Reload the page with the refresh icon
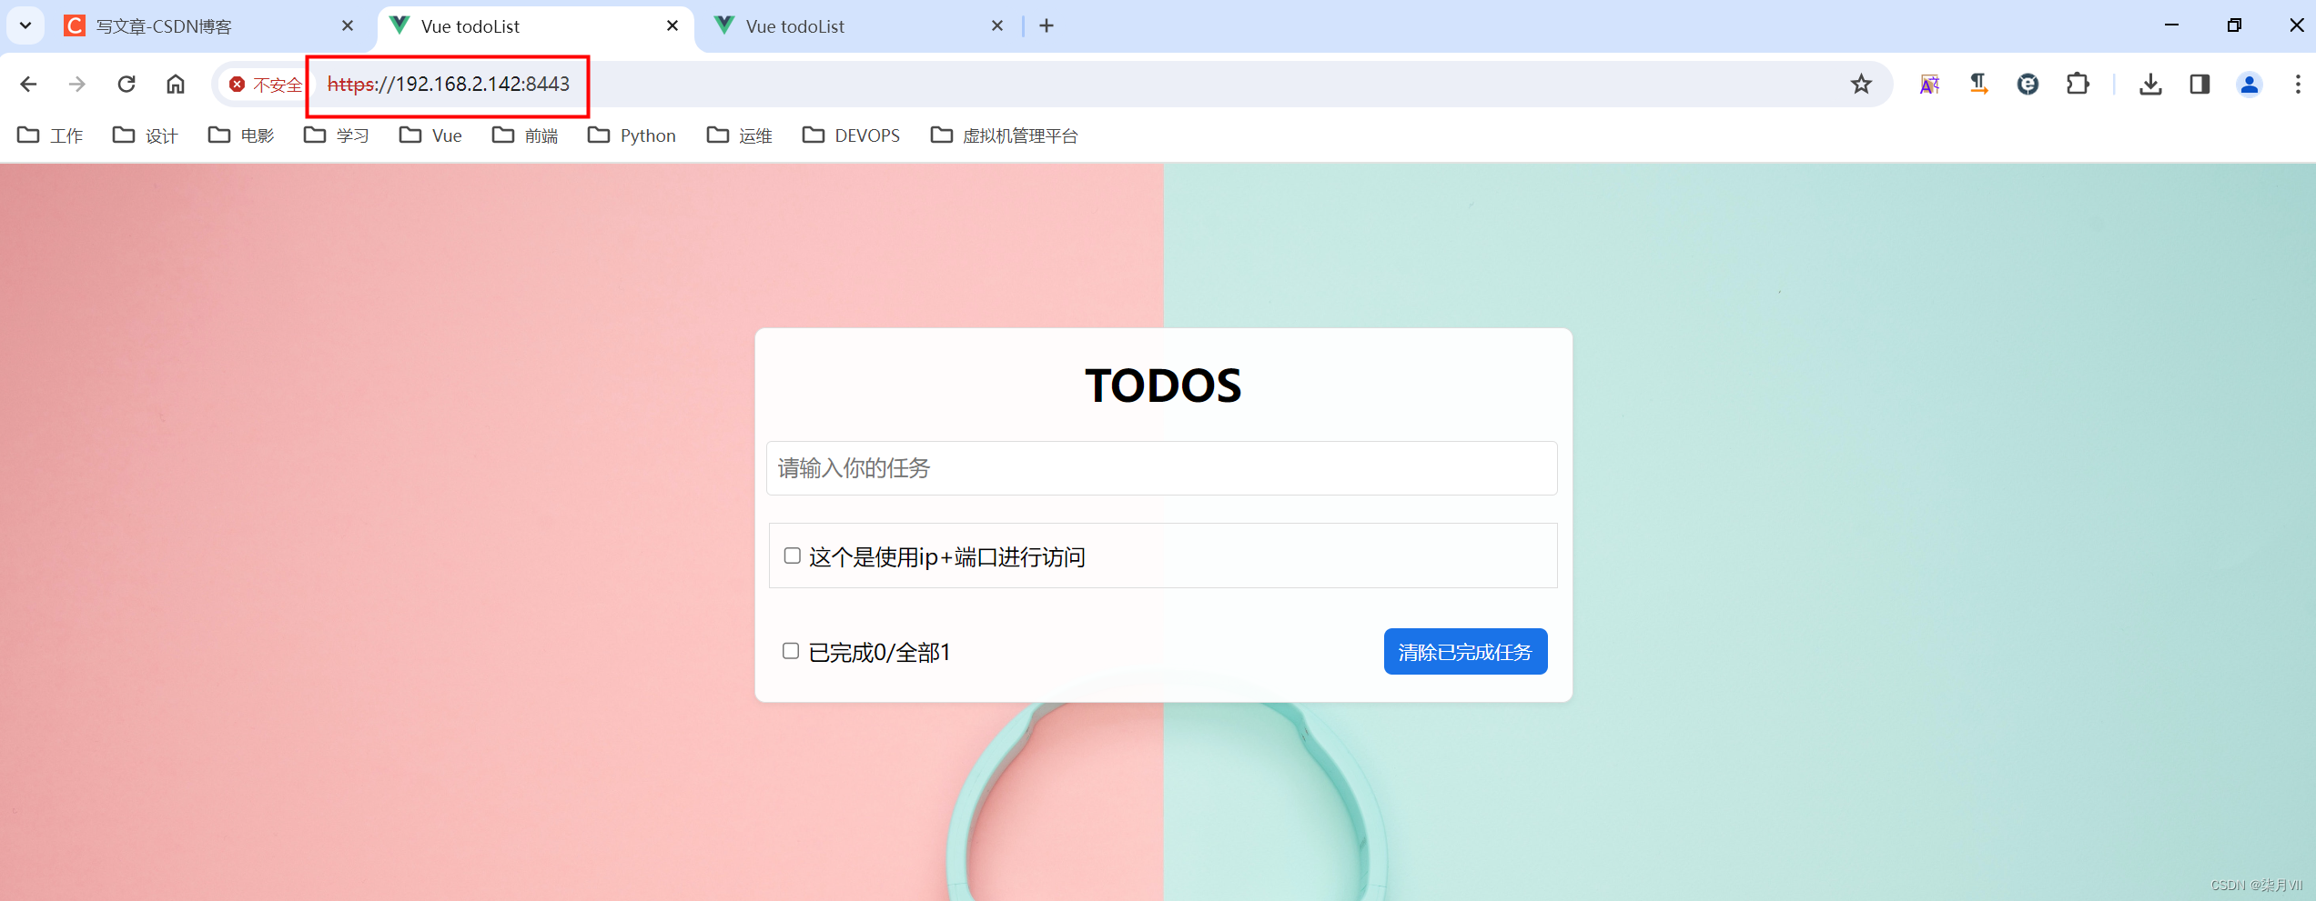 [126, 85]
